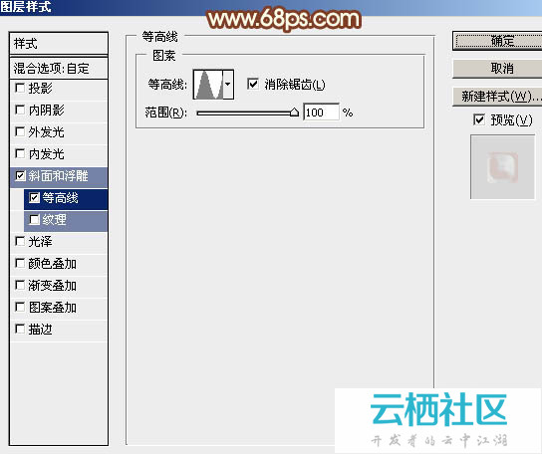
Task: Enable the 投影 drop shadow checkbox
Action: [x=20, y=88]
